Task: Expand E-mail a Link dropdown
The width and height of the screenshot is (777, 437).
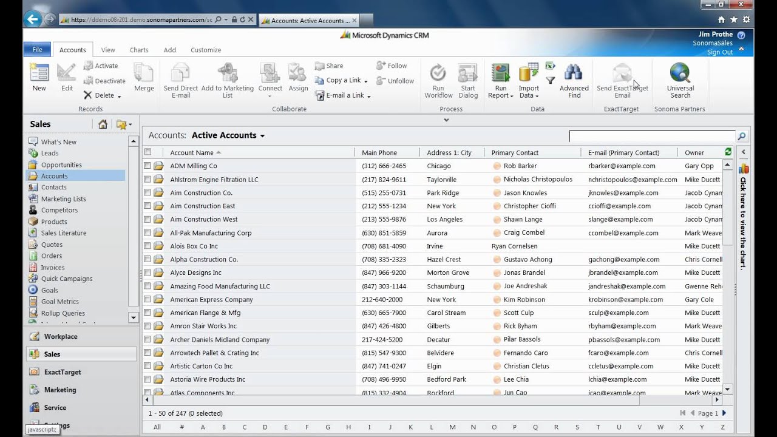Action: pos(368,96)
